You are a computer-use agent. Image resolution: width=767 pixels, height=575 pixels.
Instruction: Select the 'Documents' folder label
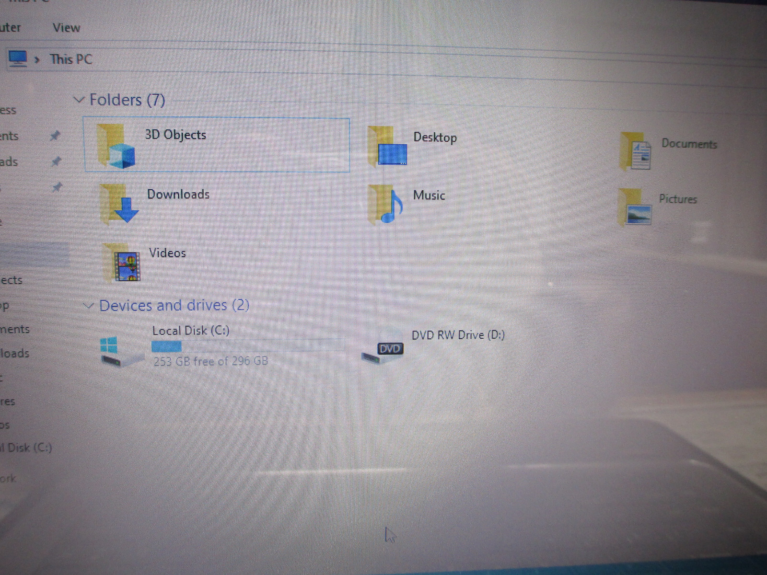click(x=689, y=144)
